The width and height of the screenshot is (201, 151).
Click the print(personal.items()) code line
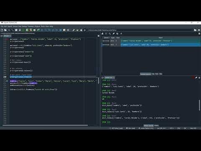point(21,77)
